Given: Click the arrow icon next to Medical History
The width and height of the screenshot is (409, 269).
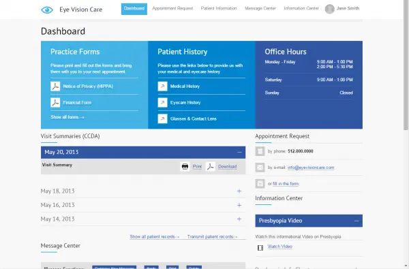Looking at the screenshot, I should click(x=162, y=86).
